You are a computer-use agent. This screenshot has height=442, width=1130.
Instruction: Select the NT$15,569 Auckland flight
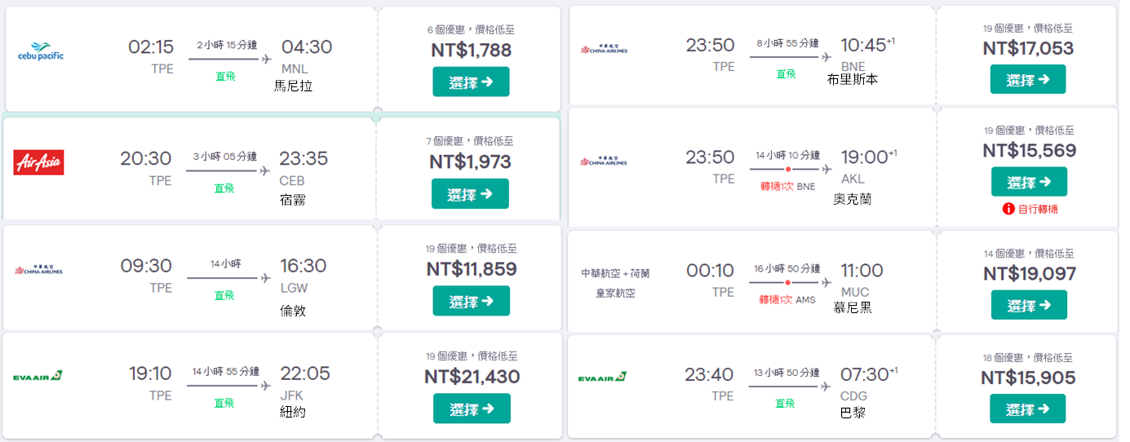point(1029,182)
